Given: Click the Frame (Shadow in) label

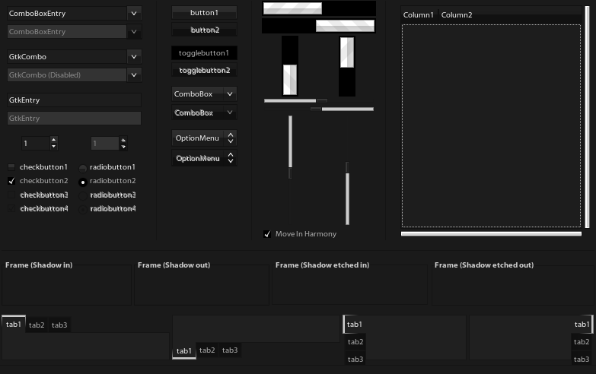Looking at the screenshot, I should point(39,265).
